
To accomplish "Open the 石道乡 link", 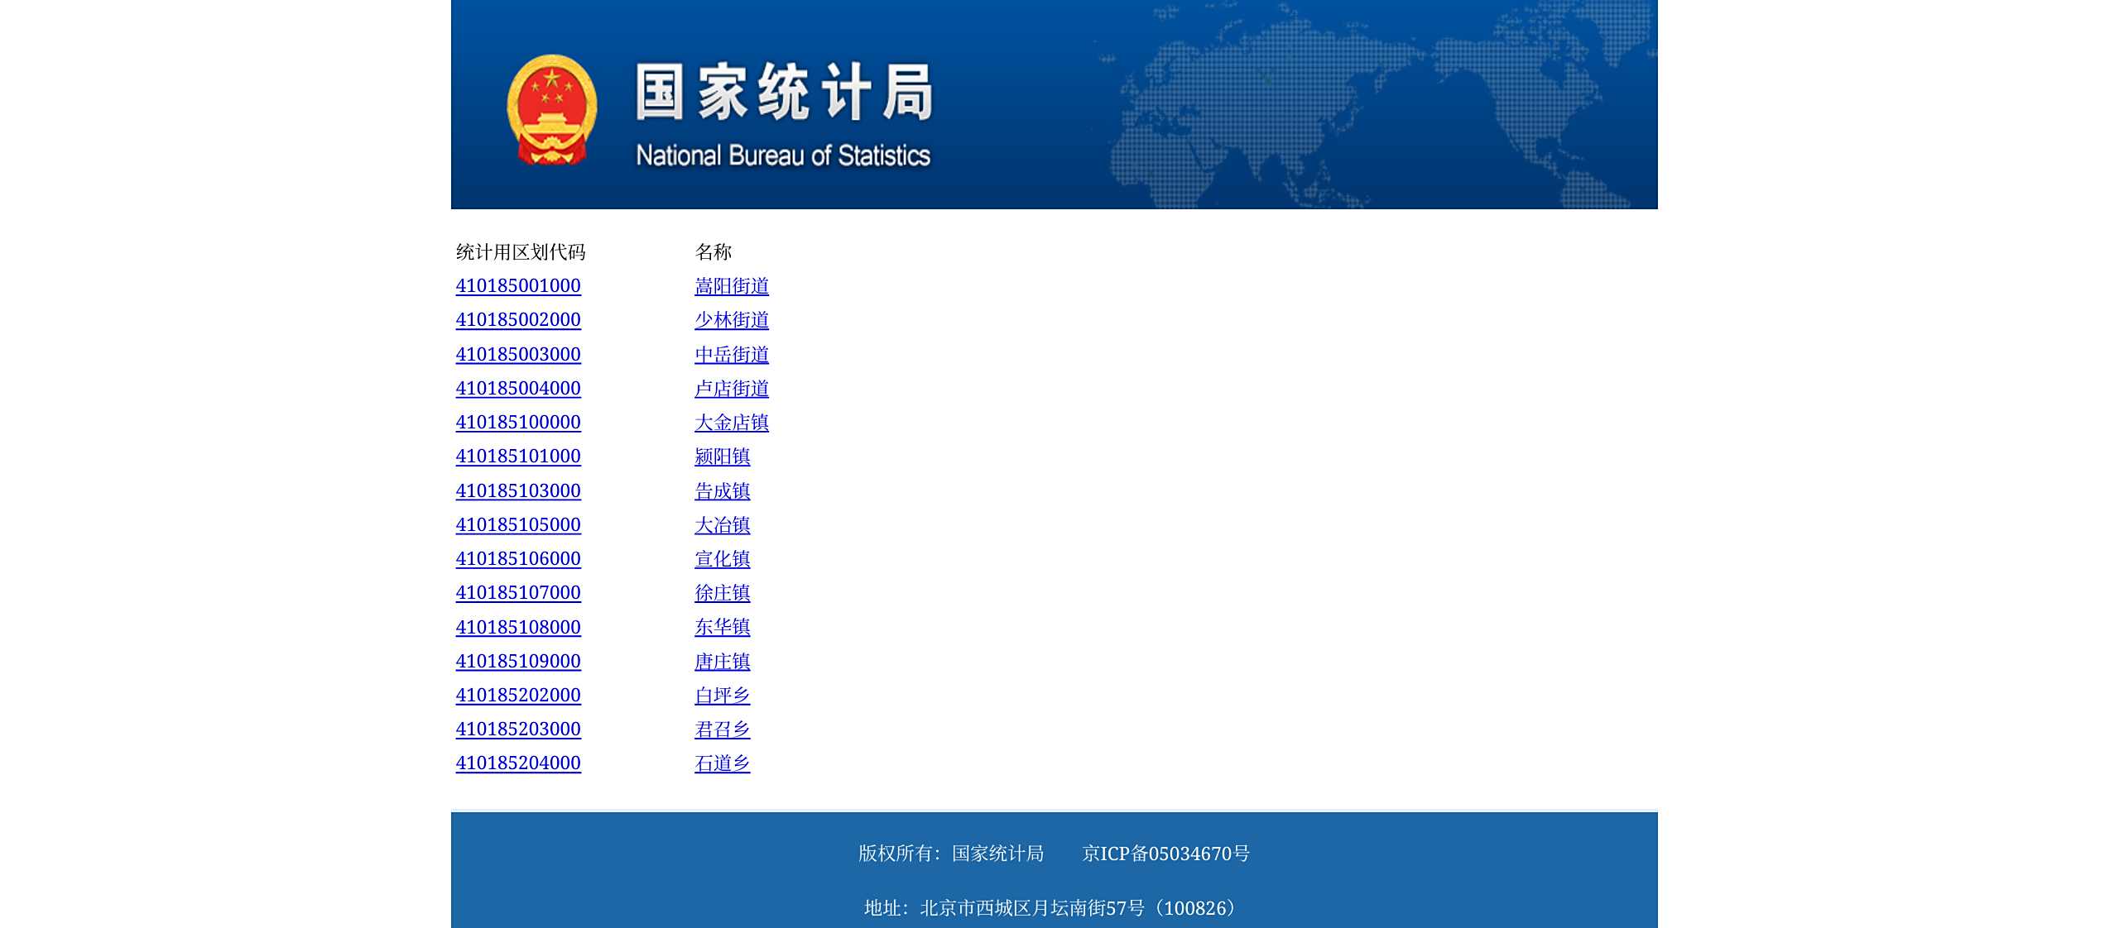I will [x=723, y=763].
